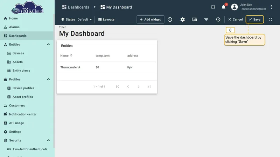The image size is (280, 157).
Task: Go to last entities page
Action: pos(149,87)
